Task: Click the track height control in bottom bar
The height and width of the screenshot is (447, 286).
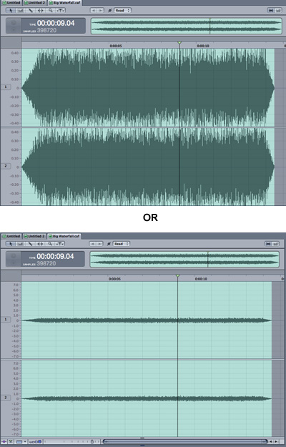Action: 35,441
